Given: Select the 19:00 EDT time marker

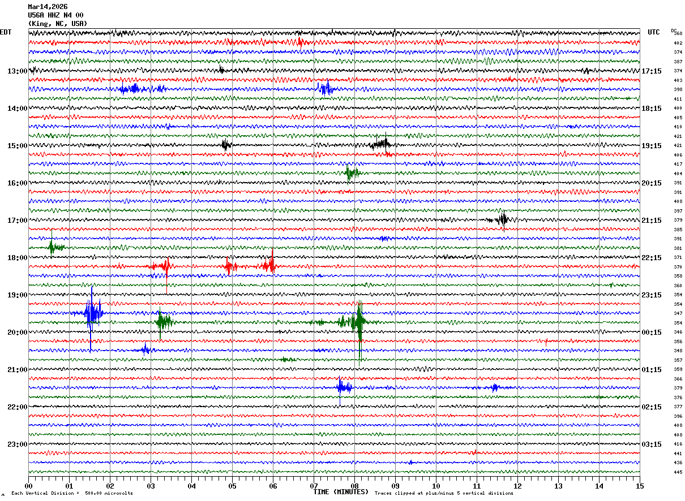Looking at the screenshot, I should pyautogui.click(x=17, y=295).
